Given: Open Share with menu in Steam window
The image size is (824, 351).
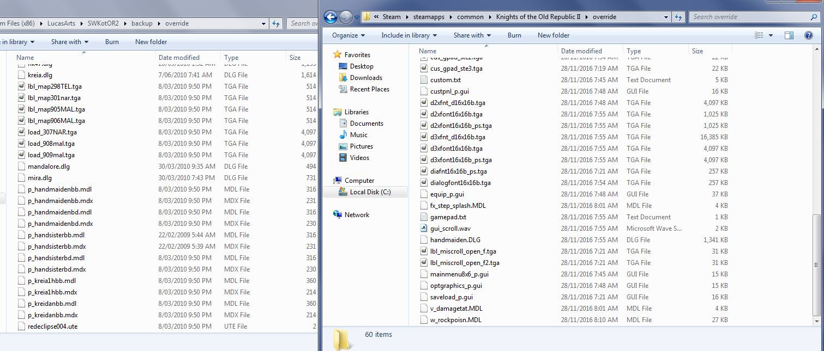Looking at the screenshot, I should pos(472,35).
